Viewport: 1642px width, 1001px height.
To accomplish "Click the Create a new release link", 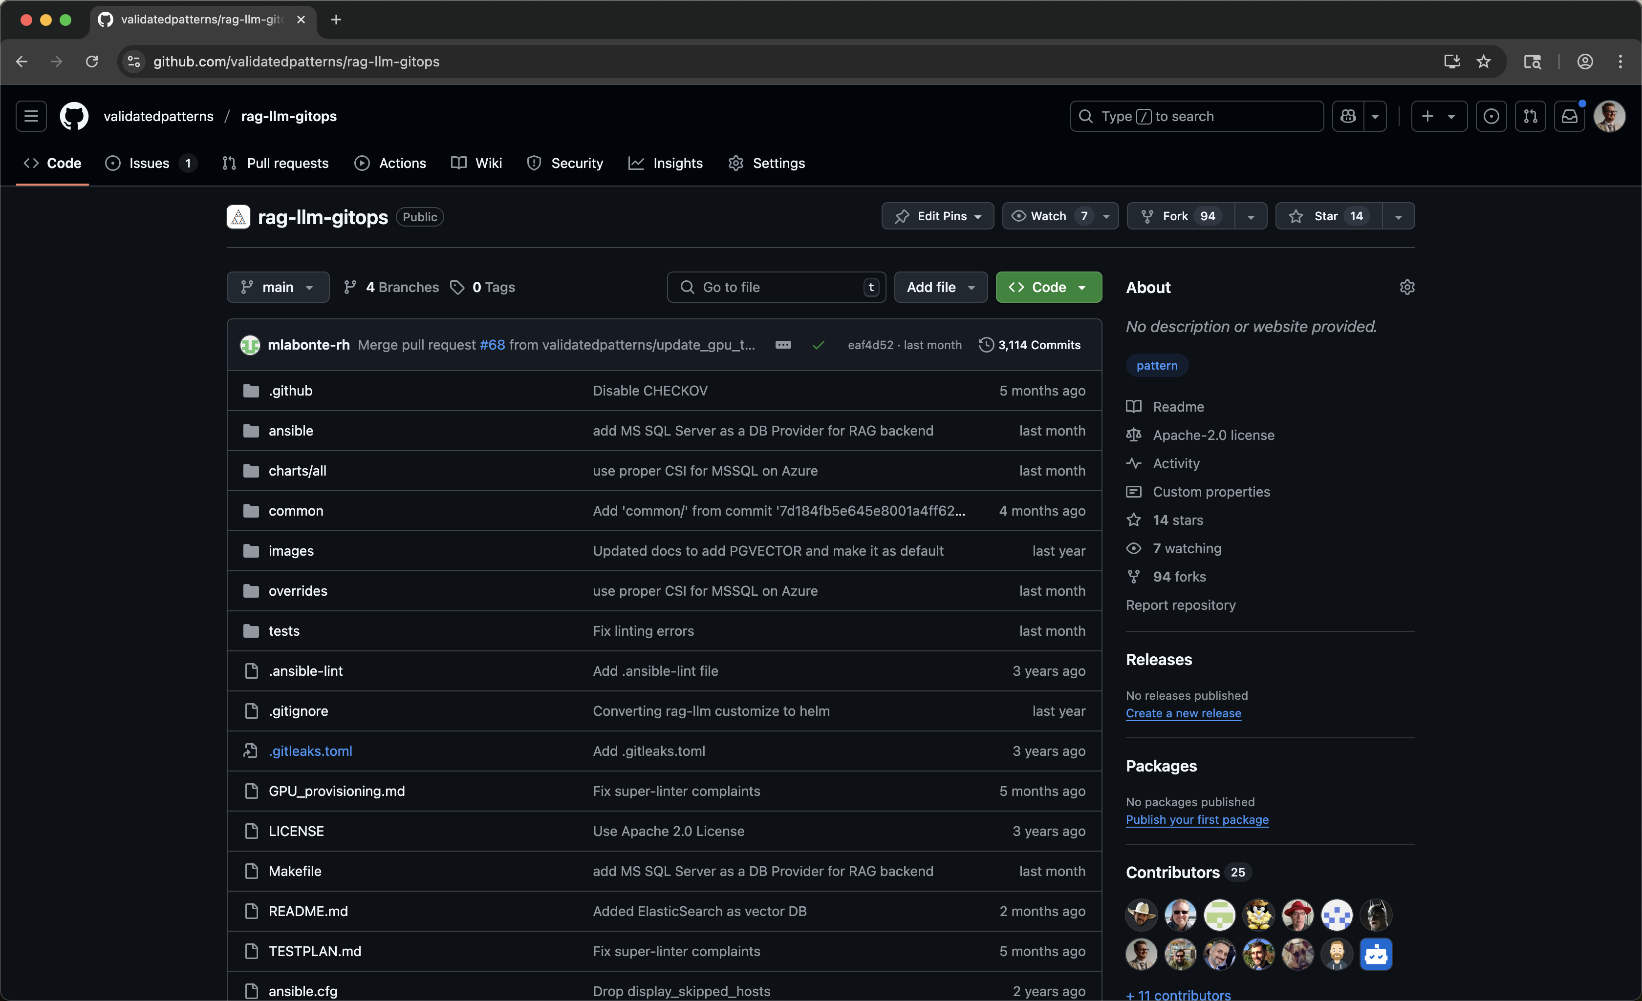I will click(x=1184, y=712).
